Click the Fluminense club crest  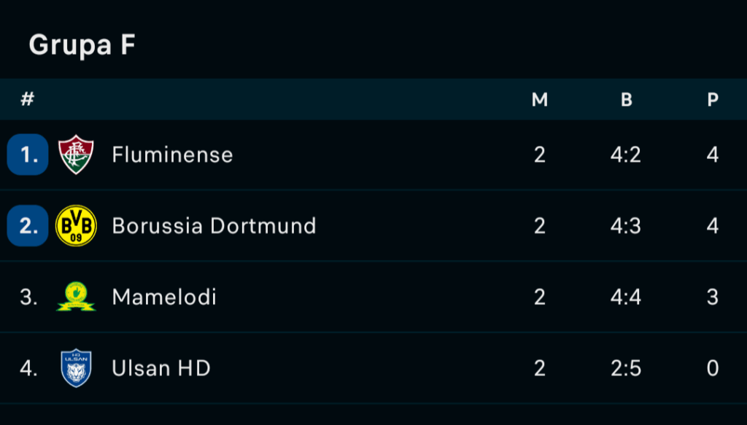tap(76, 155)
